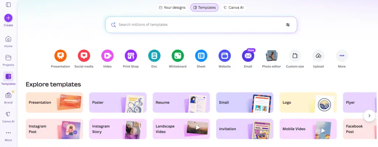Image resolution: width=378 pixels, height=147 pixels.
Task: Click the Explore templates heading
Action: 53,84
